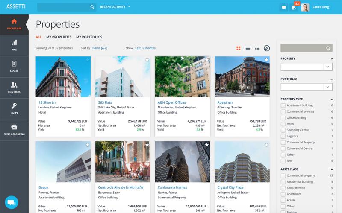Check the Shopping Centre property type

(283, 130)
